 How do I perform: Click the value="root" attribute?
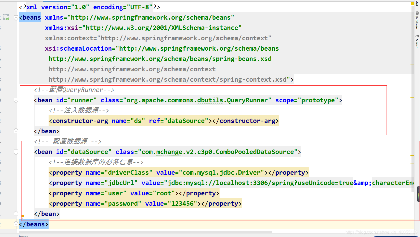pos(153,193)
